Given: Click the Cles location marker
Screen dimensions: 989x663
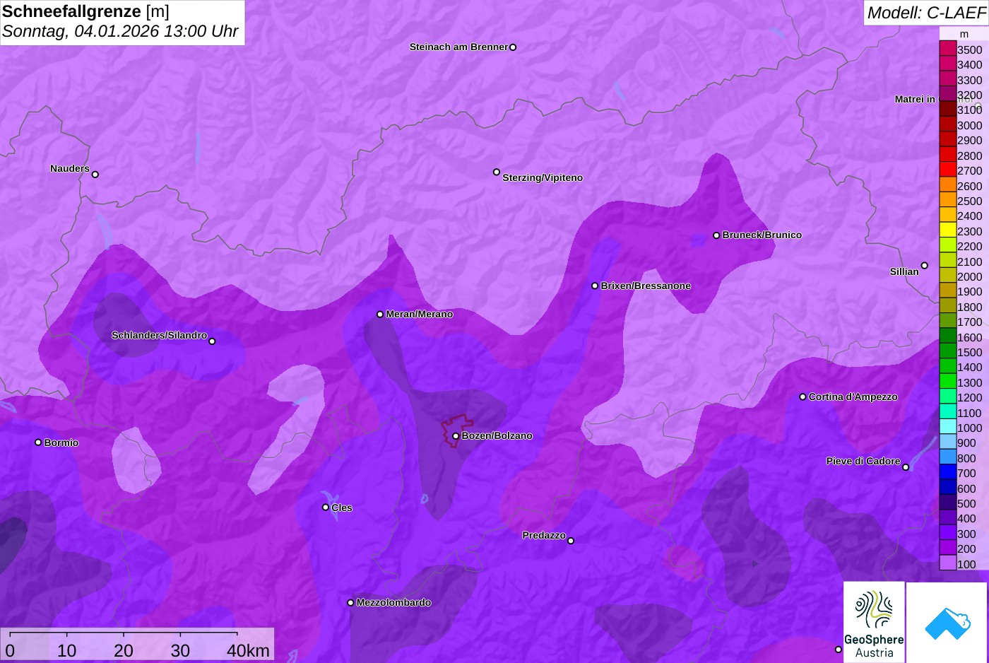Looking at the screenshot, I should (x=326, y=507).
